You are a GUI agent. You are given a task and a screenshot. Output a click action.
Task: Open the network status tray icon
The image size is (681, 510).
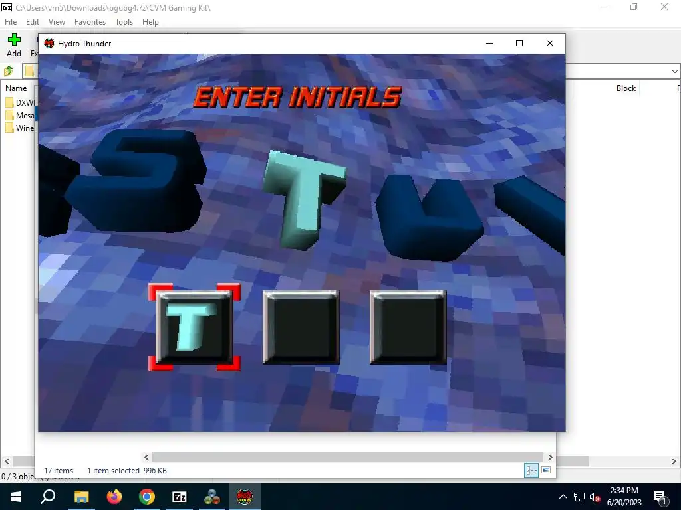[579, 497]
